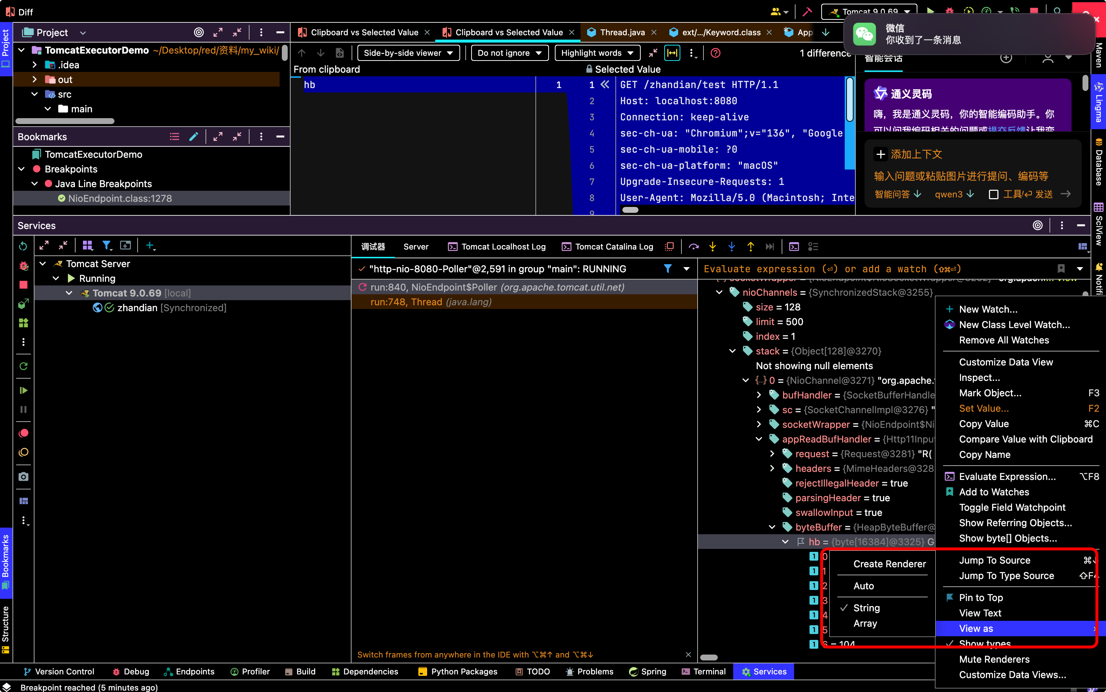Click the Step Over debugger icon

click(x=694, y=247)
